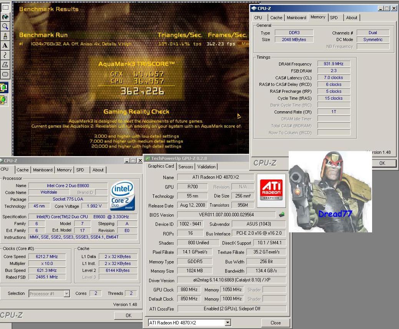Choose the transparent selection option in Paint

coord(4,100)
